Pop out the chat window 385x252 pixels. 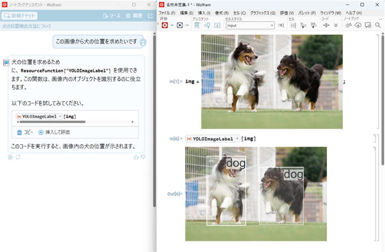(150, 16)
